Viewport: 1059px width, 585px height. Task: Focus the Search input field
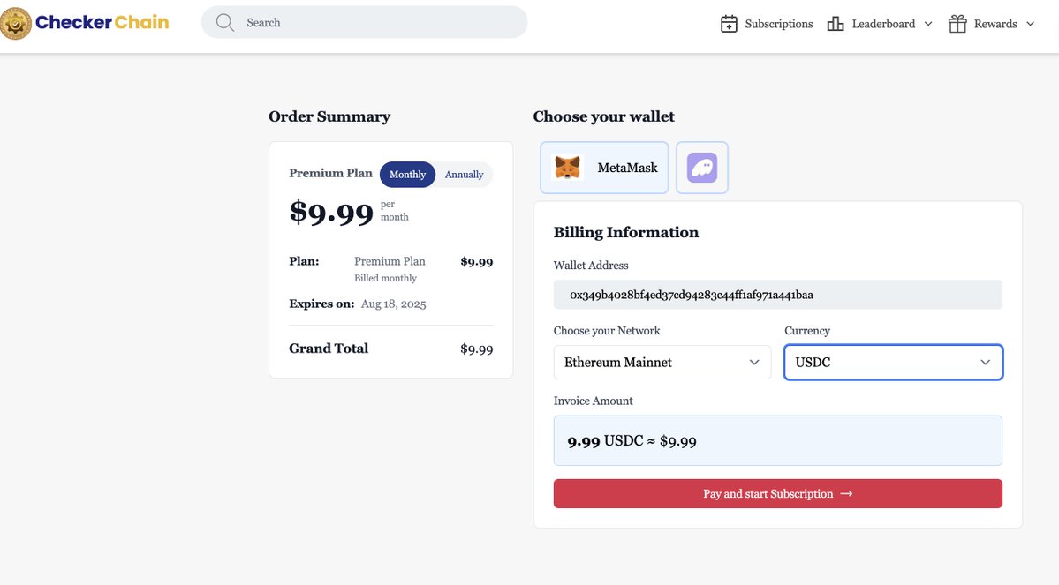[364, 22]
